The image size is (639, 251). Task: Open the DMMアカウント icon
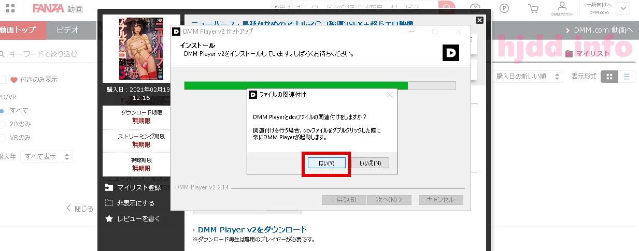click(x=562, y=8)
